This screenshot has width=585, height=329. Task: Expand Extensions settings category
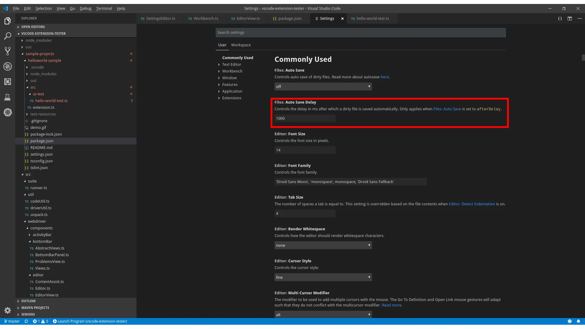coord(232,98)
